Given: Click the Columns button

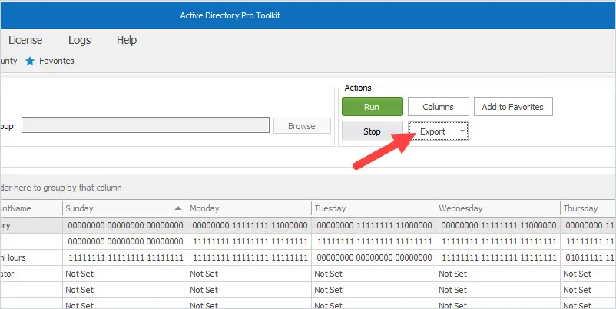Looking at the screenshot, I should [438, 107].
